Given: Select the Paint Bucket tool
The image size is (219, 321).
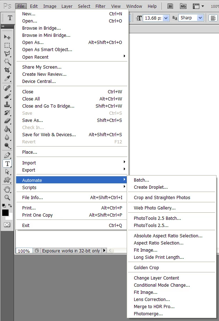Looking at the screenshot, I should pos(7,129).
